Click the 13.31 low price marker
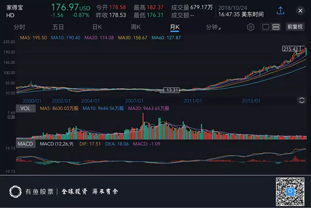Viewport: 311px width, 208px height. coord(172,90)
